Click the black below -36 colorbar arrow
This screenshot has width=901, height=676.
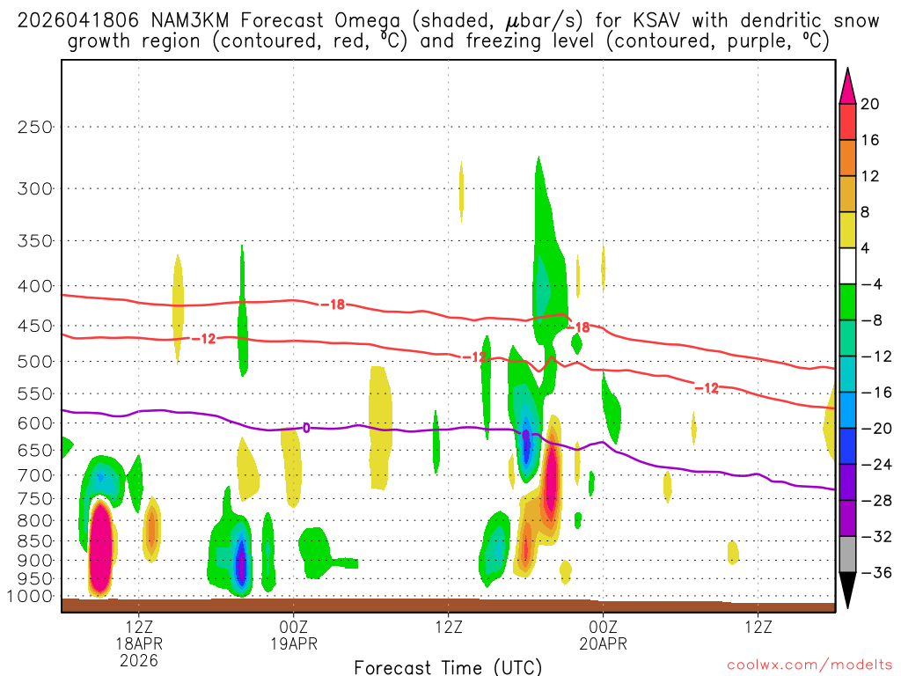point(847,591)
